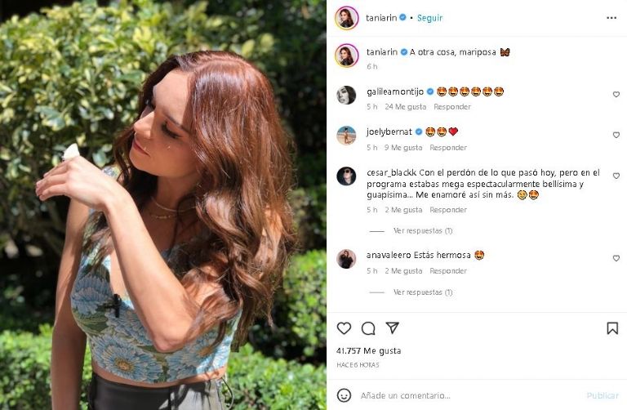
Task: Open the emoji picker in comment box
Action: point(345,395)
